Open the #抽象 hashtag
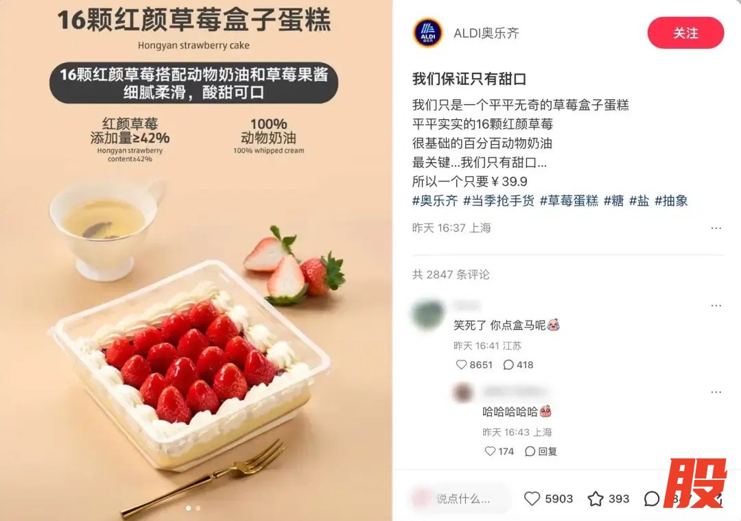The width and height of the screenshot is (741, 521). (671, 201)
